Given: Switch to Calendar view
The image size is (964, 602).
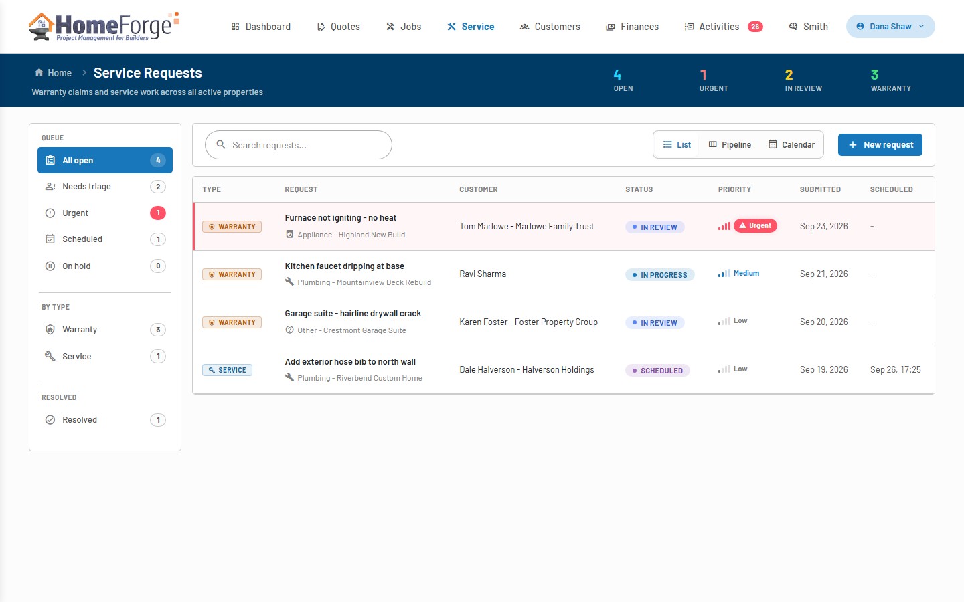Looking at the screenshot, I should click(x=791, y=144).
